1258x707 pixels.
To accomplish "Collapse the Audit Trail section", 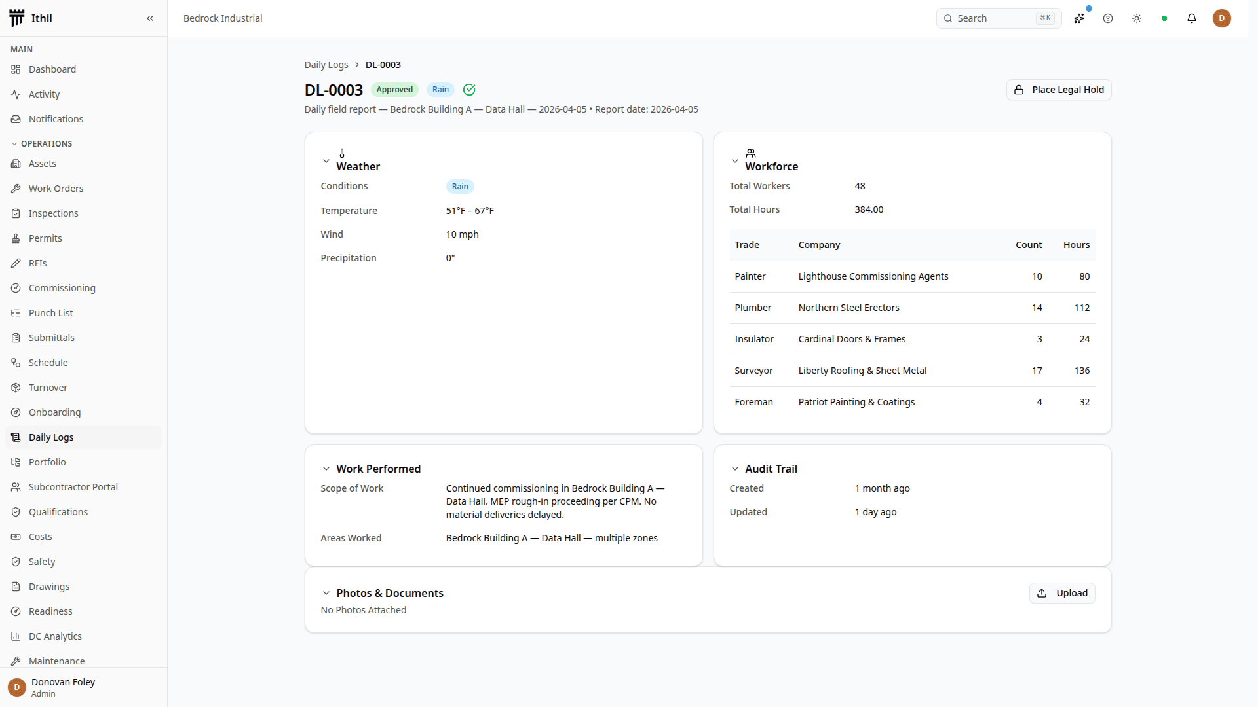I will tap(735, 469).
